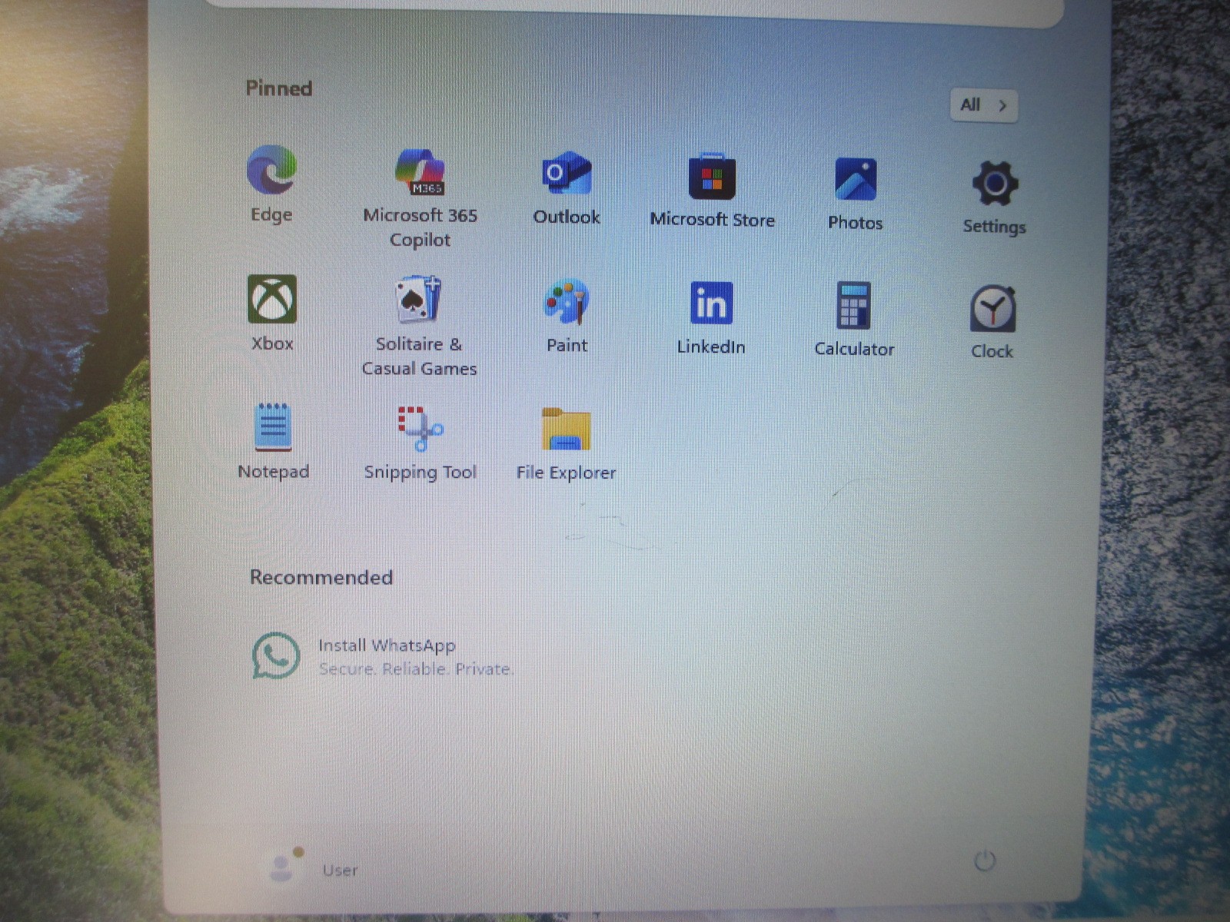
Task: Open File Explorer from pinned apps
Action: [x=567, y=429]
